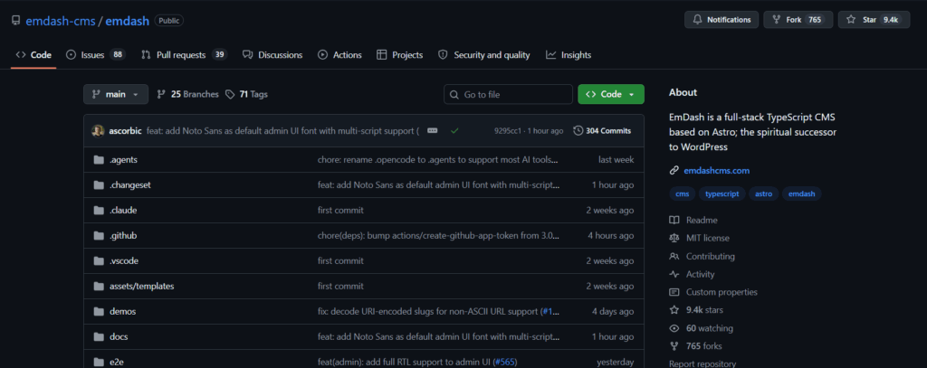This screenshot has width=927, height=368.
Task: Click the green commit status checkmark
Action: [x=454, y=130]
